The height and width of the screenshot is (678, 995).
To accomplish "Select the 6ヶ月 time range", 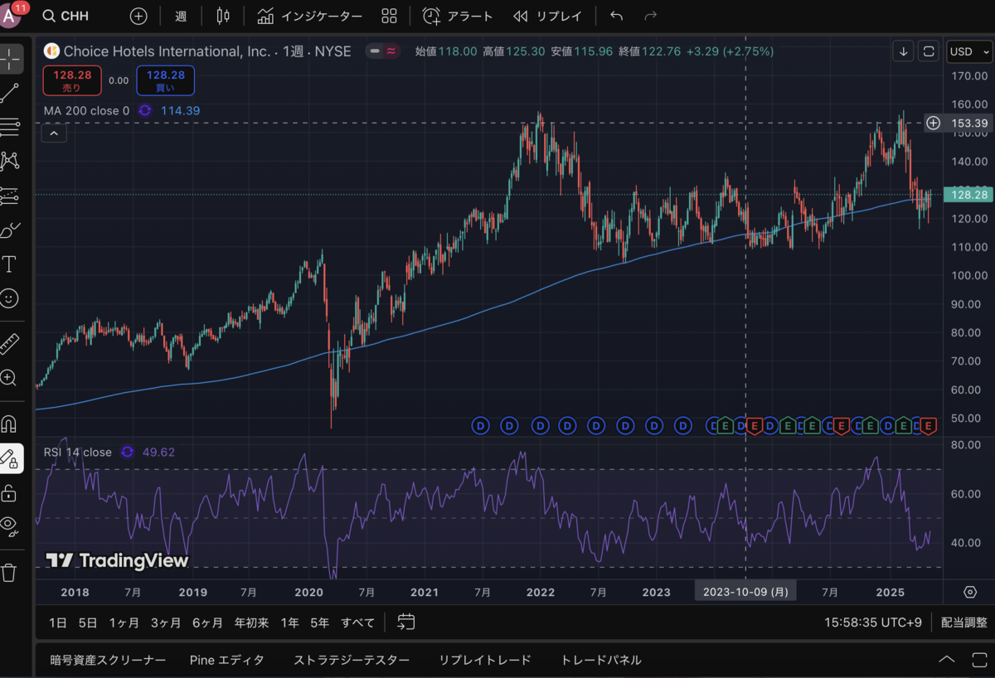I will pos(207,622).
